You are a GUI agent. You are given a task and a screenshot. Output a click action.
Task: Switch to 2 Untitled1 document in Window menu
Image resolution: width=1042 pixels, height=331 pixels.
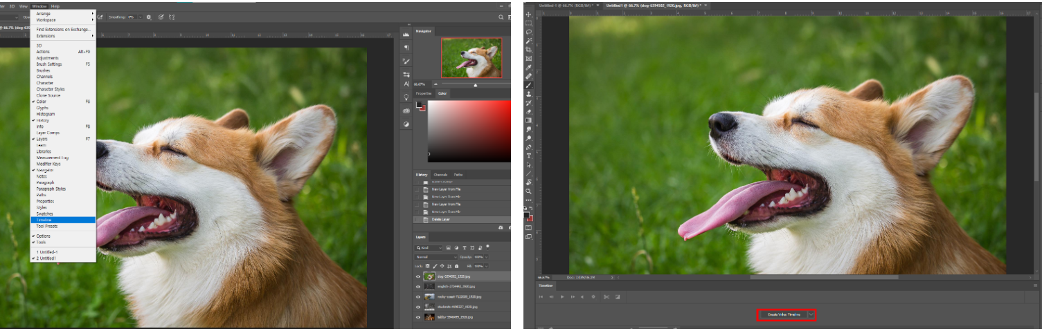63,258
